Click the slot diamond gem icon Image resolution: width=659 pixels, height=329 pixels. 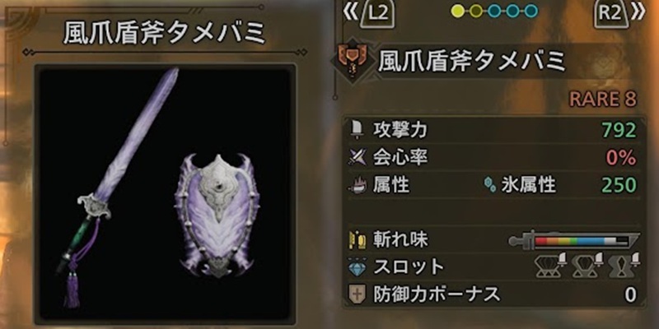357,267
